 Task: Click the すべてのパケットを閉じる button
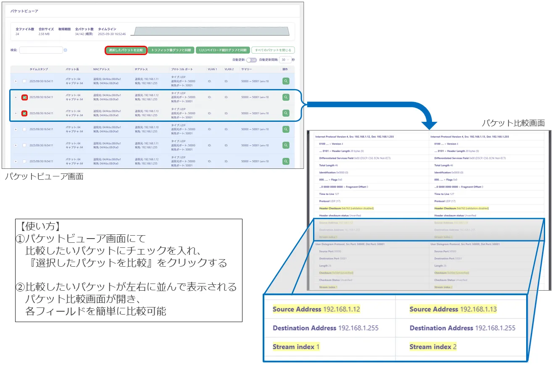coord(273,50)
